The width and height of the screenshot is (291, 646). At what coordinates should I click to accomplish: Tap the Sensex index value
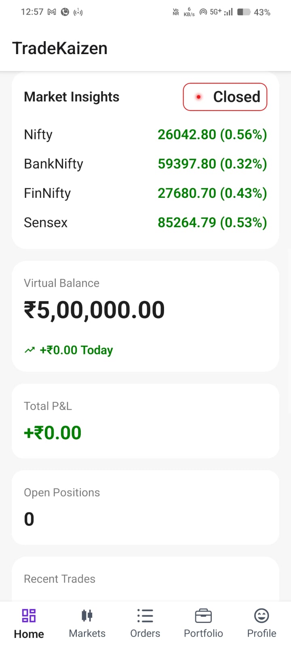[212, 222]
